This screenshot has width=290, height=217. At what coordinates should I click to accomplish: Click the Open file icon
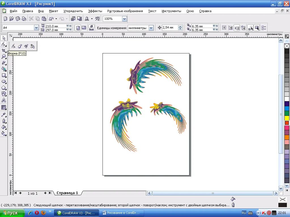[x=11, y=19]
